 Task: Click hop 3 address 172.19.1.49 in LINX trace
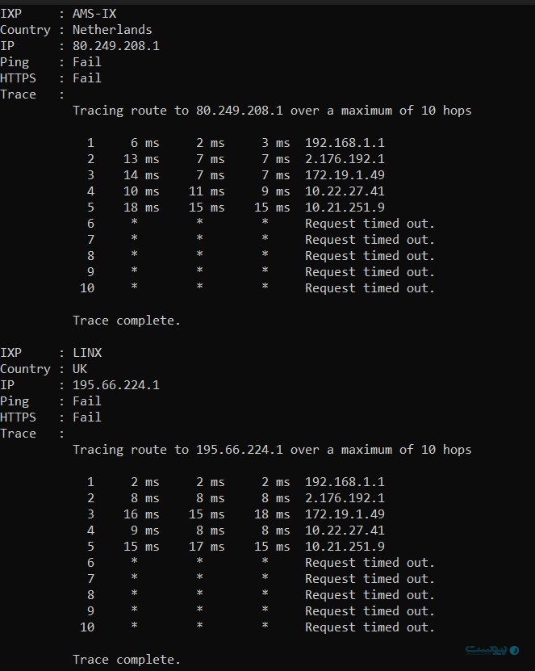point(345,514)
